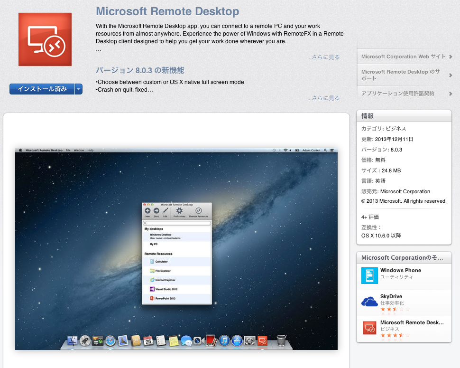This screenshot has height=368, width=460.
Task: Click the Windows Phone app icon
Action: click(x=369, y=275)
